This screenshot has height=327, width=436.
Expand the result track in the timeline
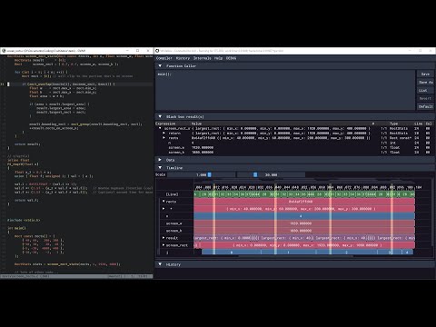163,238
